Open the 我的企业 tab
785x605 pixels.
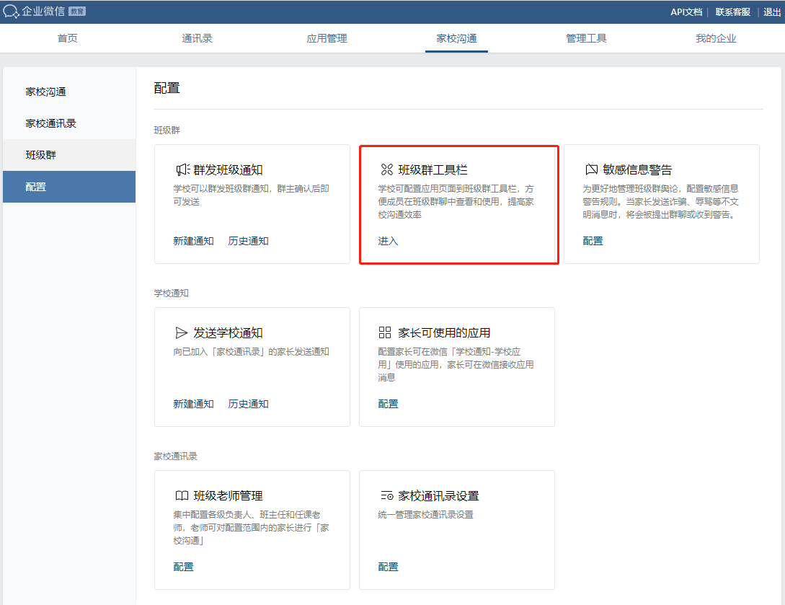[716, 38]
